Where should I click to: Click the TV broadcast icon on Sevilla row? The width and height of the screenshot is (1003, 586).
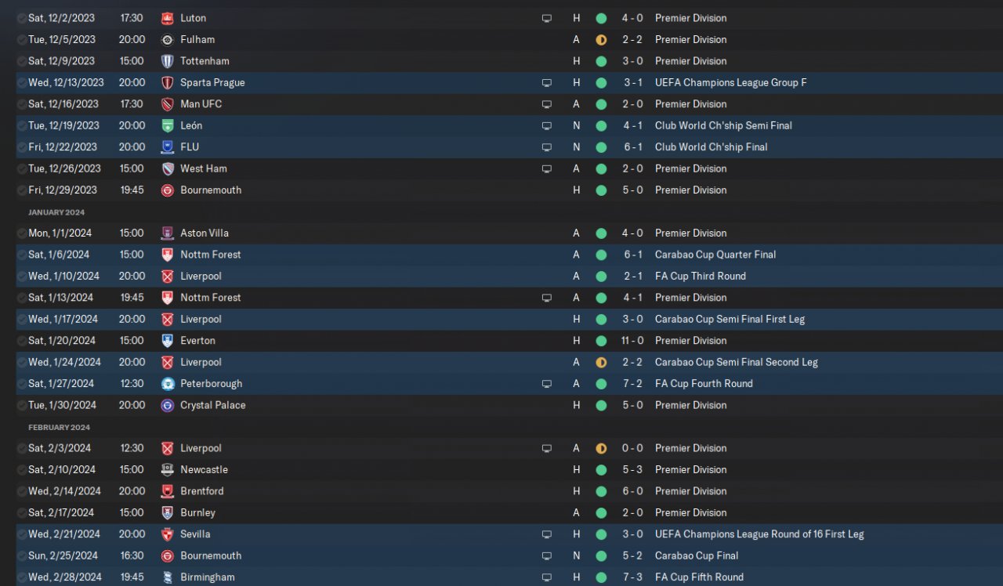pyautogui.click(x=547, y=534)
